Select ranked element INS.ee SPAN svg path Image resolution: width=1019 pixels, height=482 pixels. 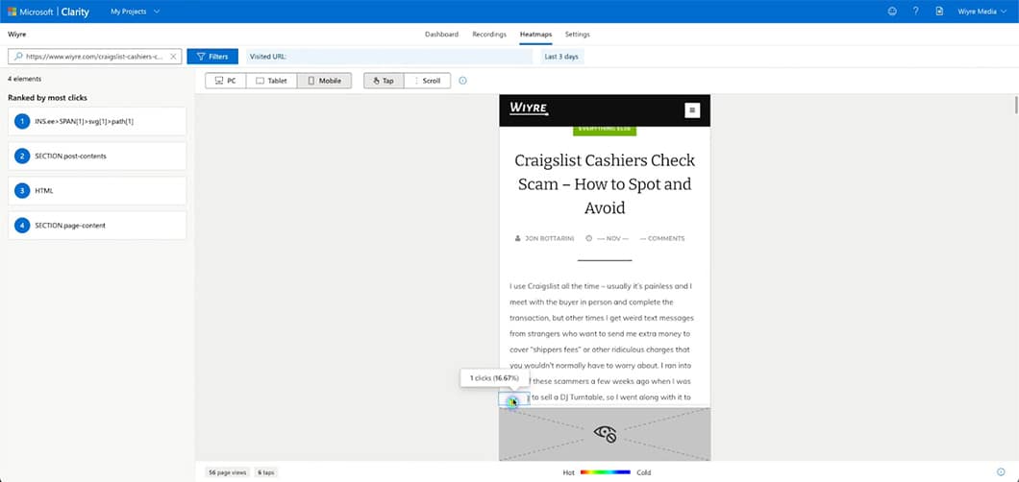(x=97, y=121)
